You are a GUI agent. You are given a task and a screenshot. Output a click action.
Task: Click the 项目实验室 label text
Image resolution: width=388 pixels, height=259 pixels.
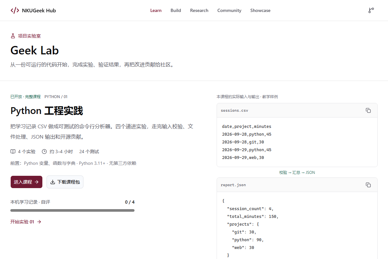pos(29,36)
